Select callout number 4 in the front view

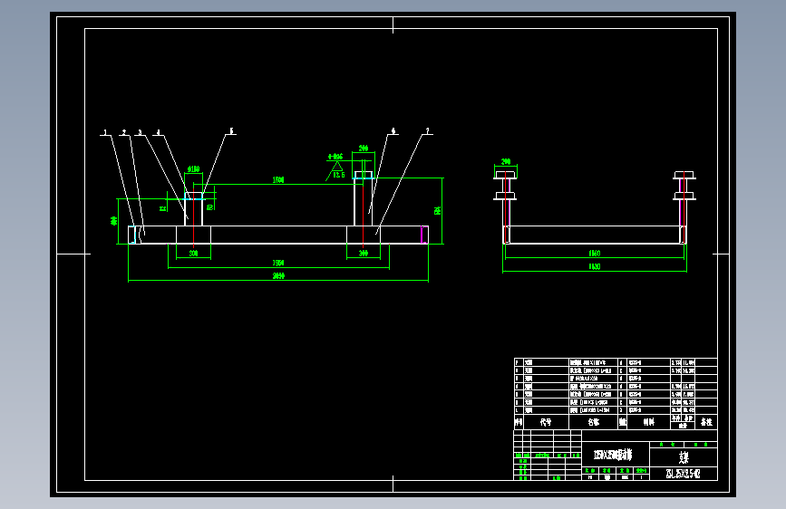(159, 133)
